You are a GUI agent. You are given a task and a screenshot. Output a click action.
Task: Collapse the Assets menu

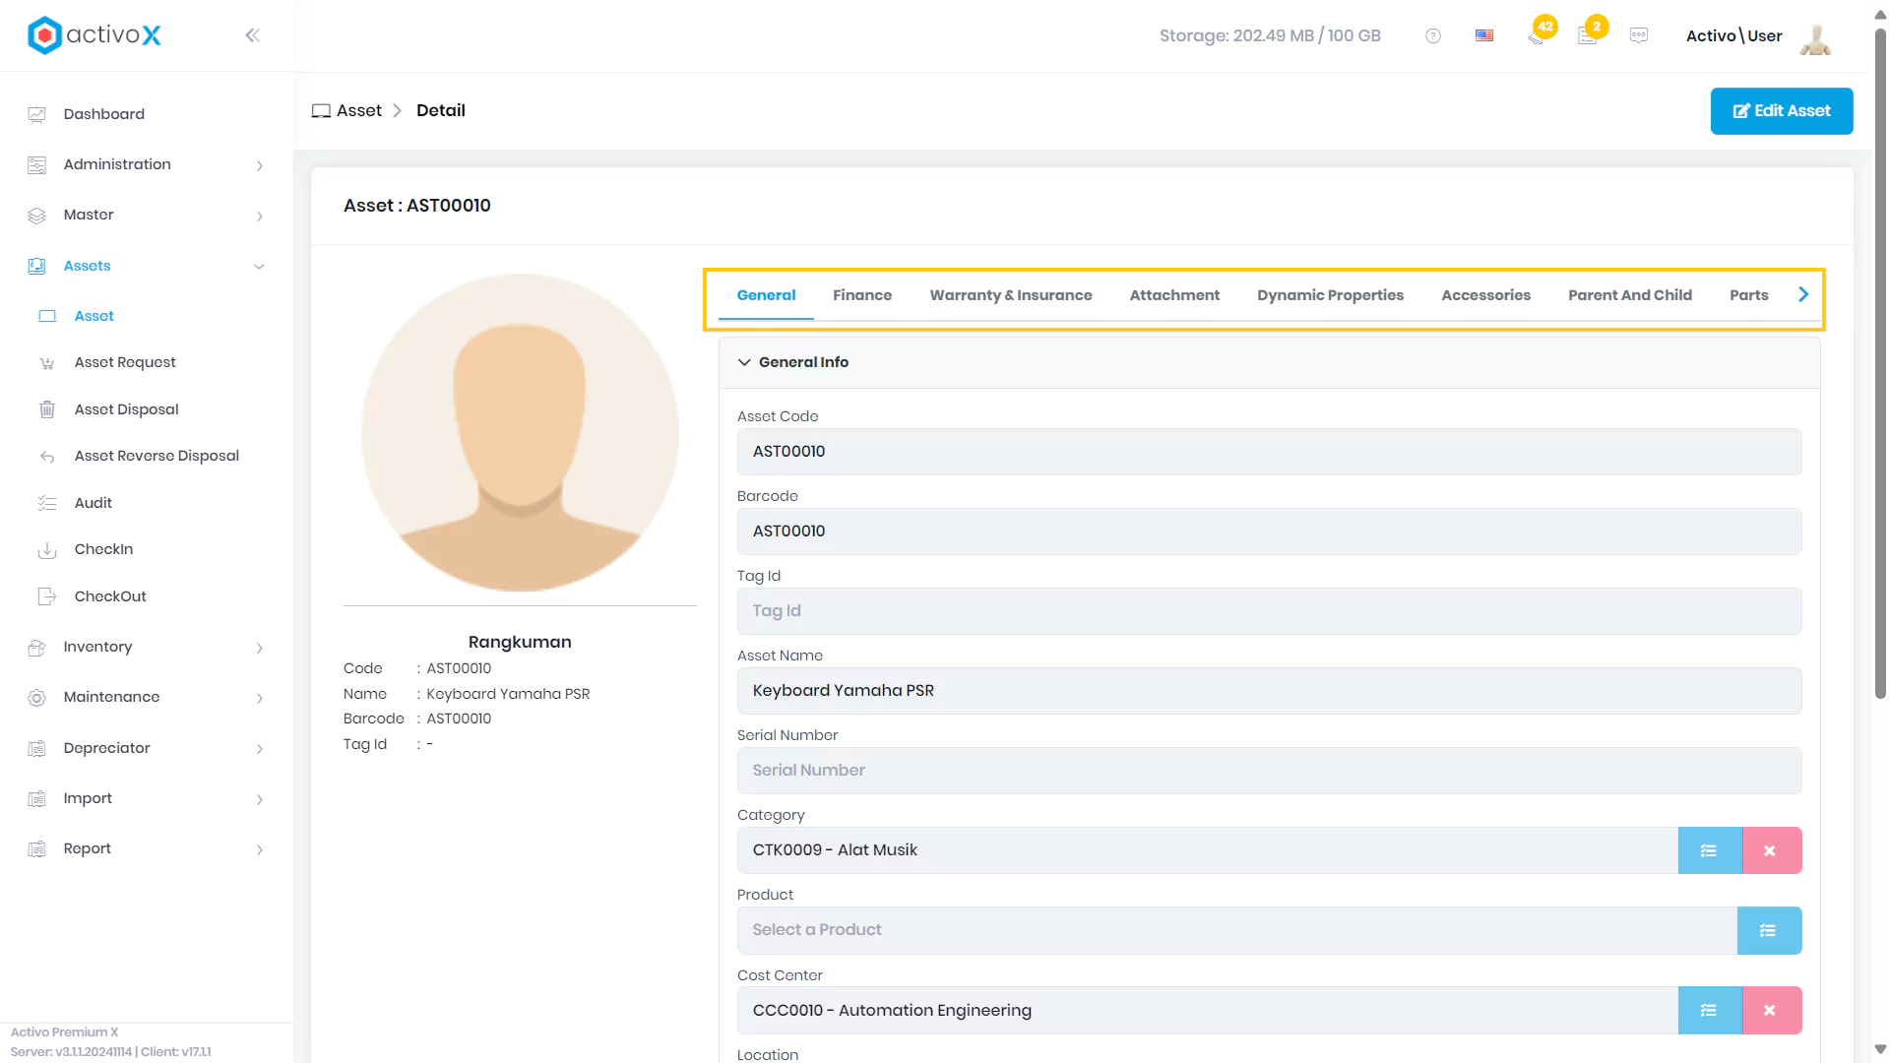coord(147,266)
